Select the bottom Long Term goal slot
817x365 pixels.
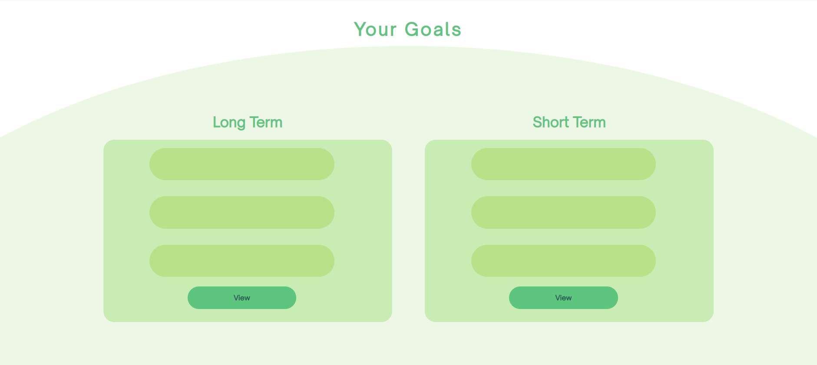coord(242,261)
